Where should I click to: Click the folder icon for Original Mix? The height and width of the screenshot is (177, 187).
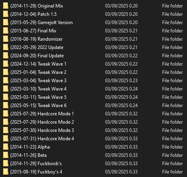pyautogui.click(x=6, y=6)
